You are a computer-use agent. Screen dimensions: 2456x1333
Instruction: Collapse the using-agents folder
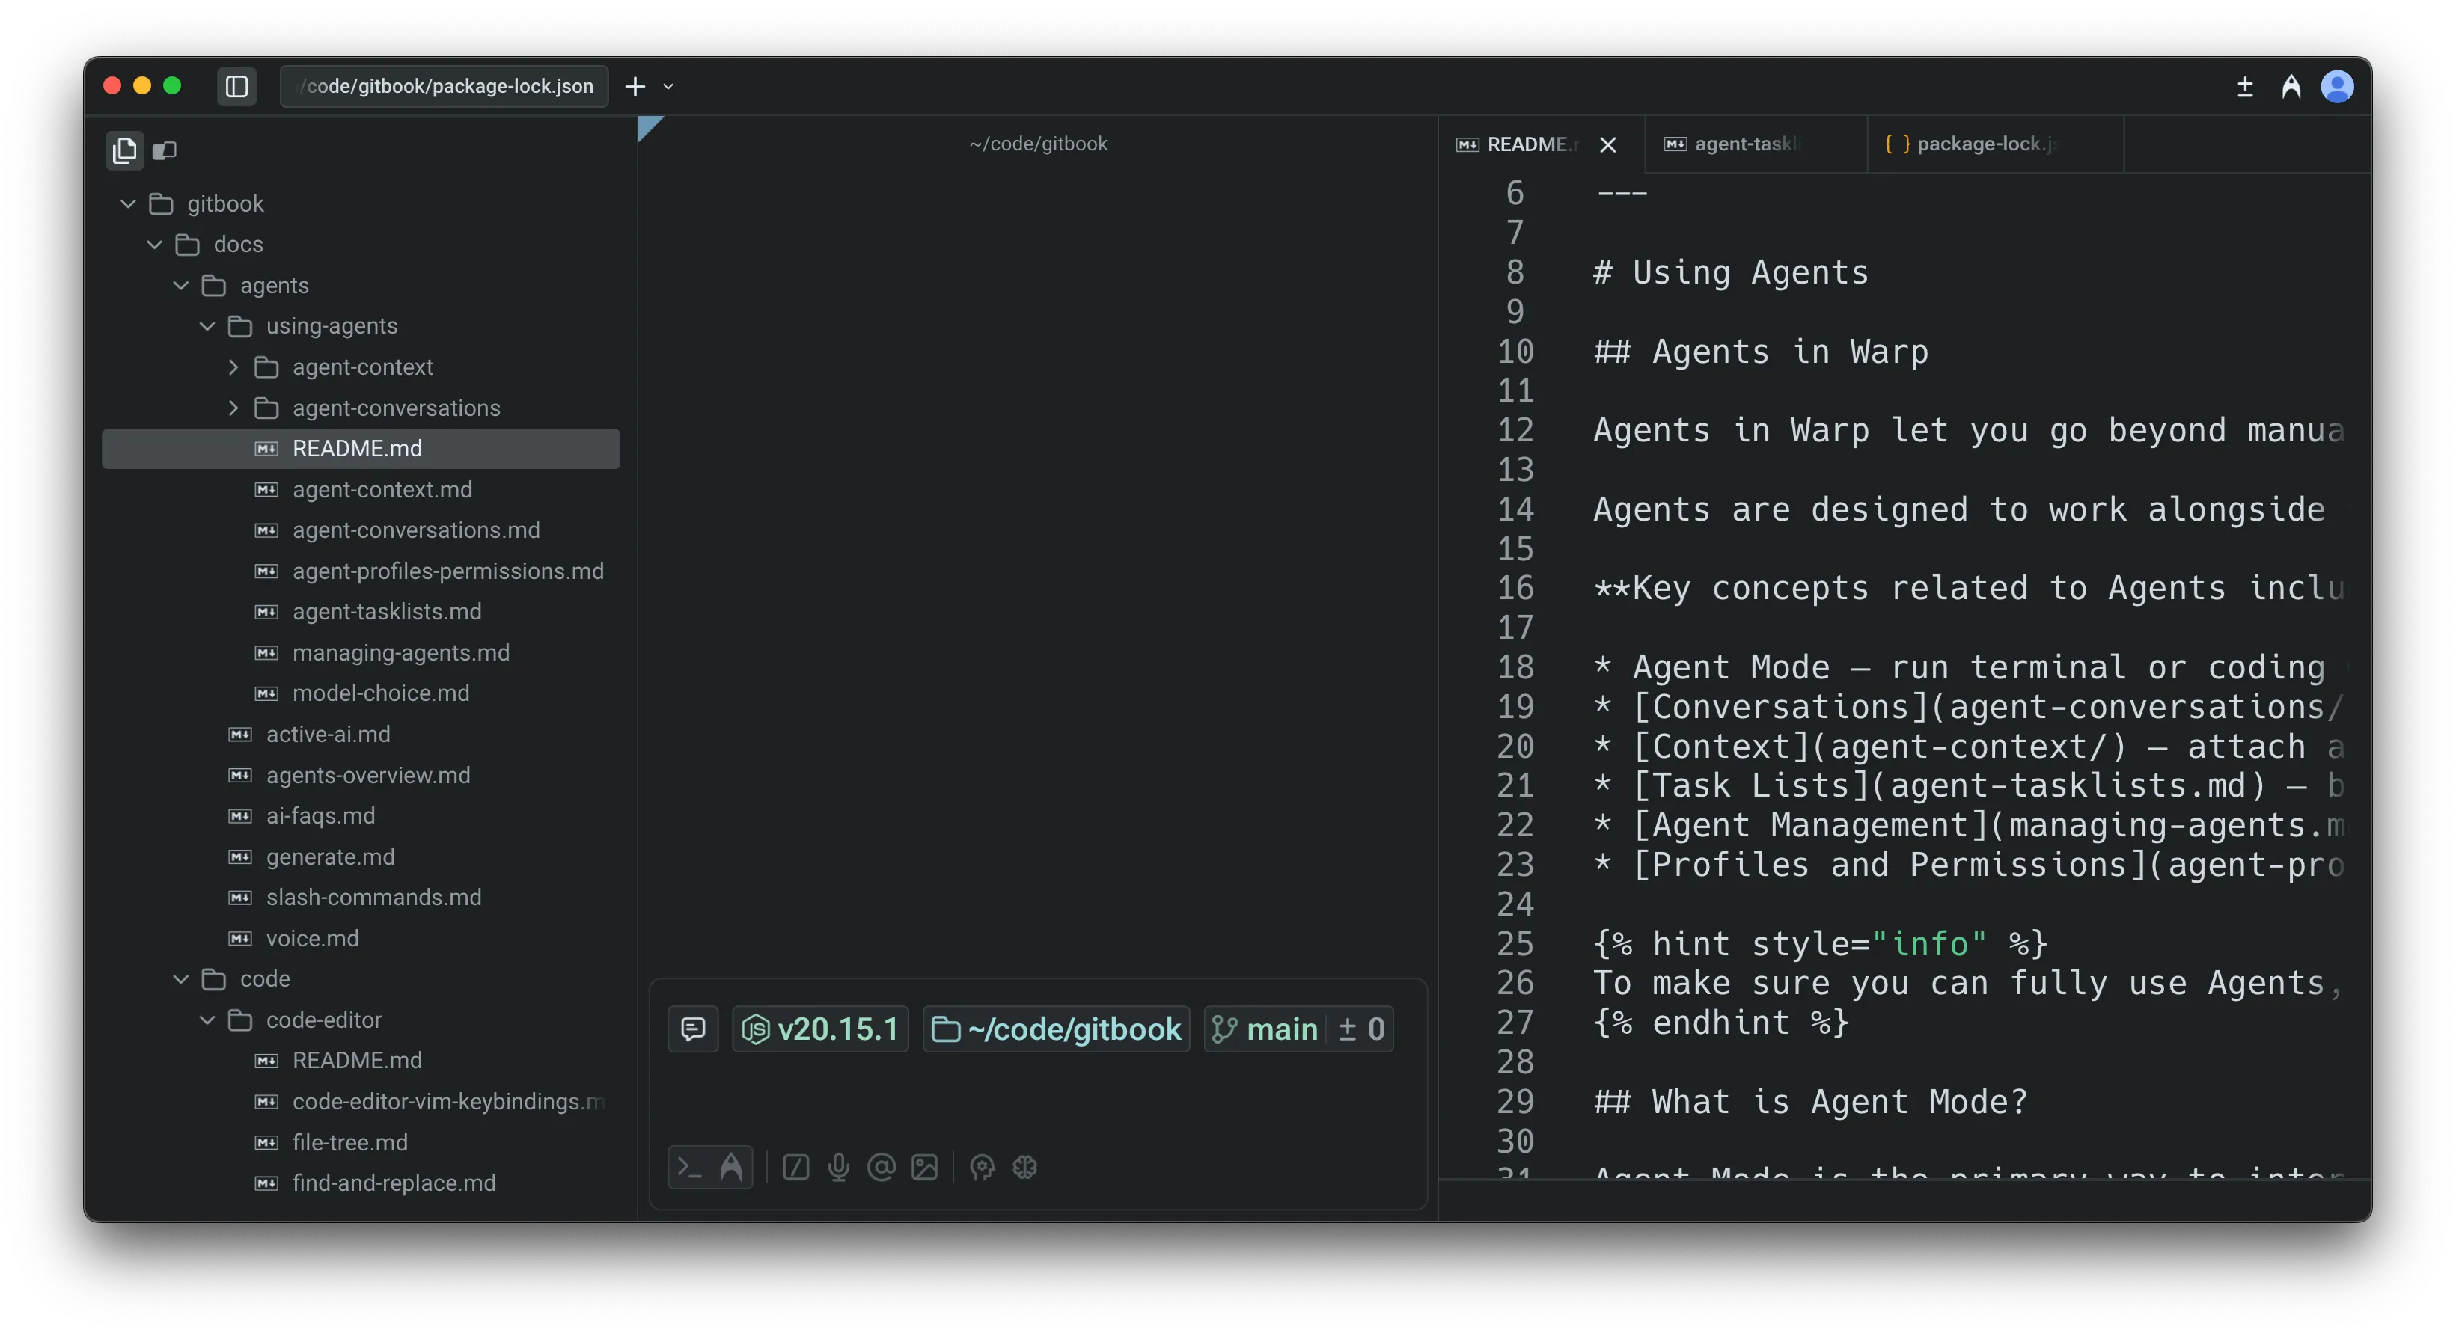click(207, 326)
